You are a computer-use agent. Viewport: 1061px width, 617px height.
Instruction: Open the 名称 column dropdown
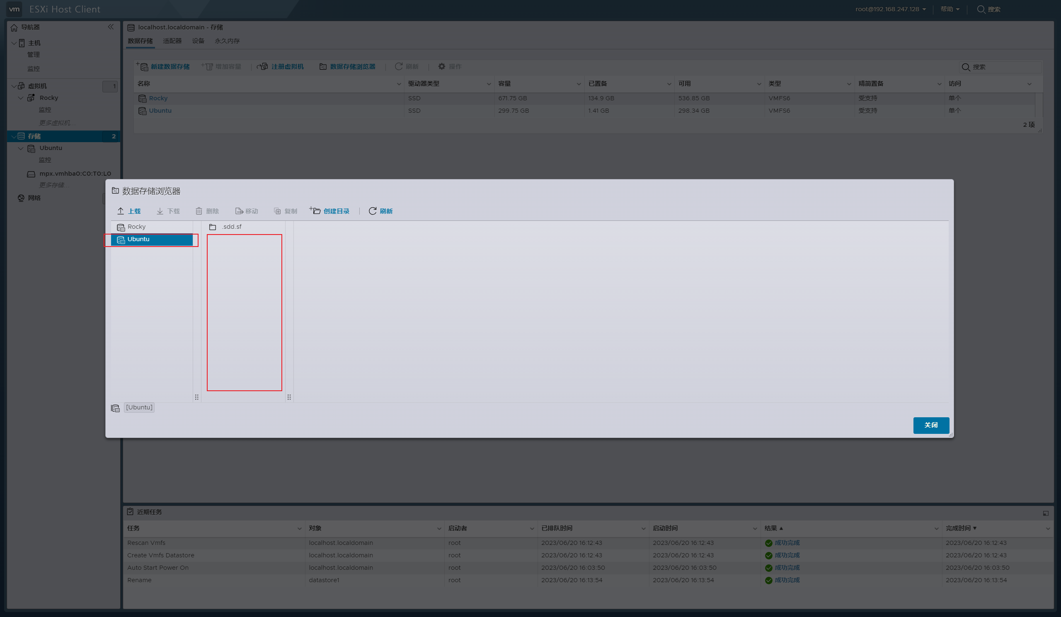[399, 84]
